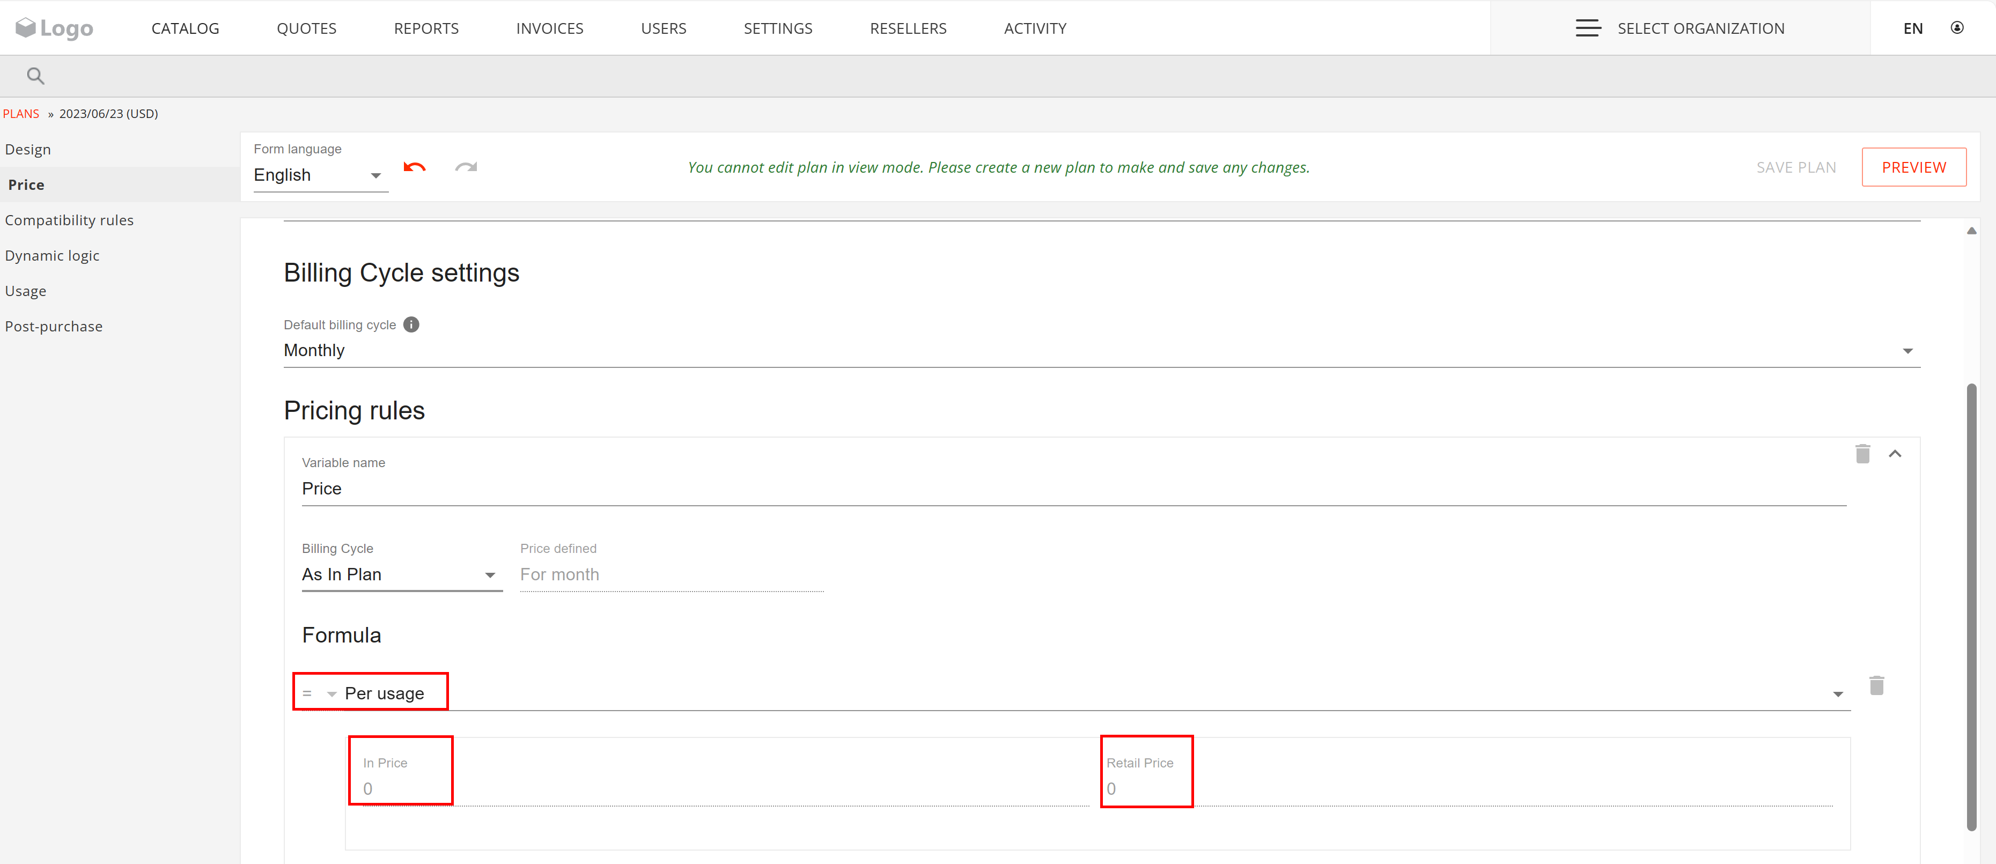Open the Resellers menu

tap(908, 28)
